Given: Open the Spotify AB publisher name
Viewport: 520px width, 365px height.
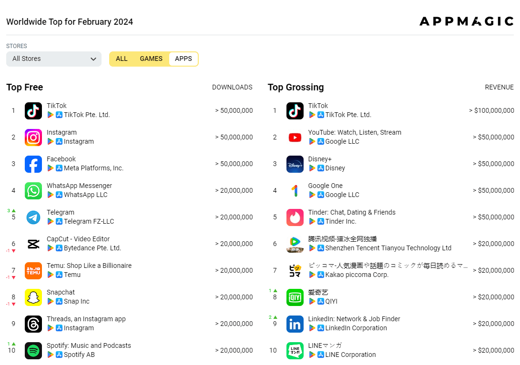Looking at the screenshot, I should [79, 355].
